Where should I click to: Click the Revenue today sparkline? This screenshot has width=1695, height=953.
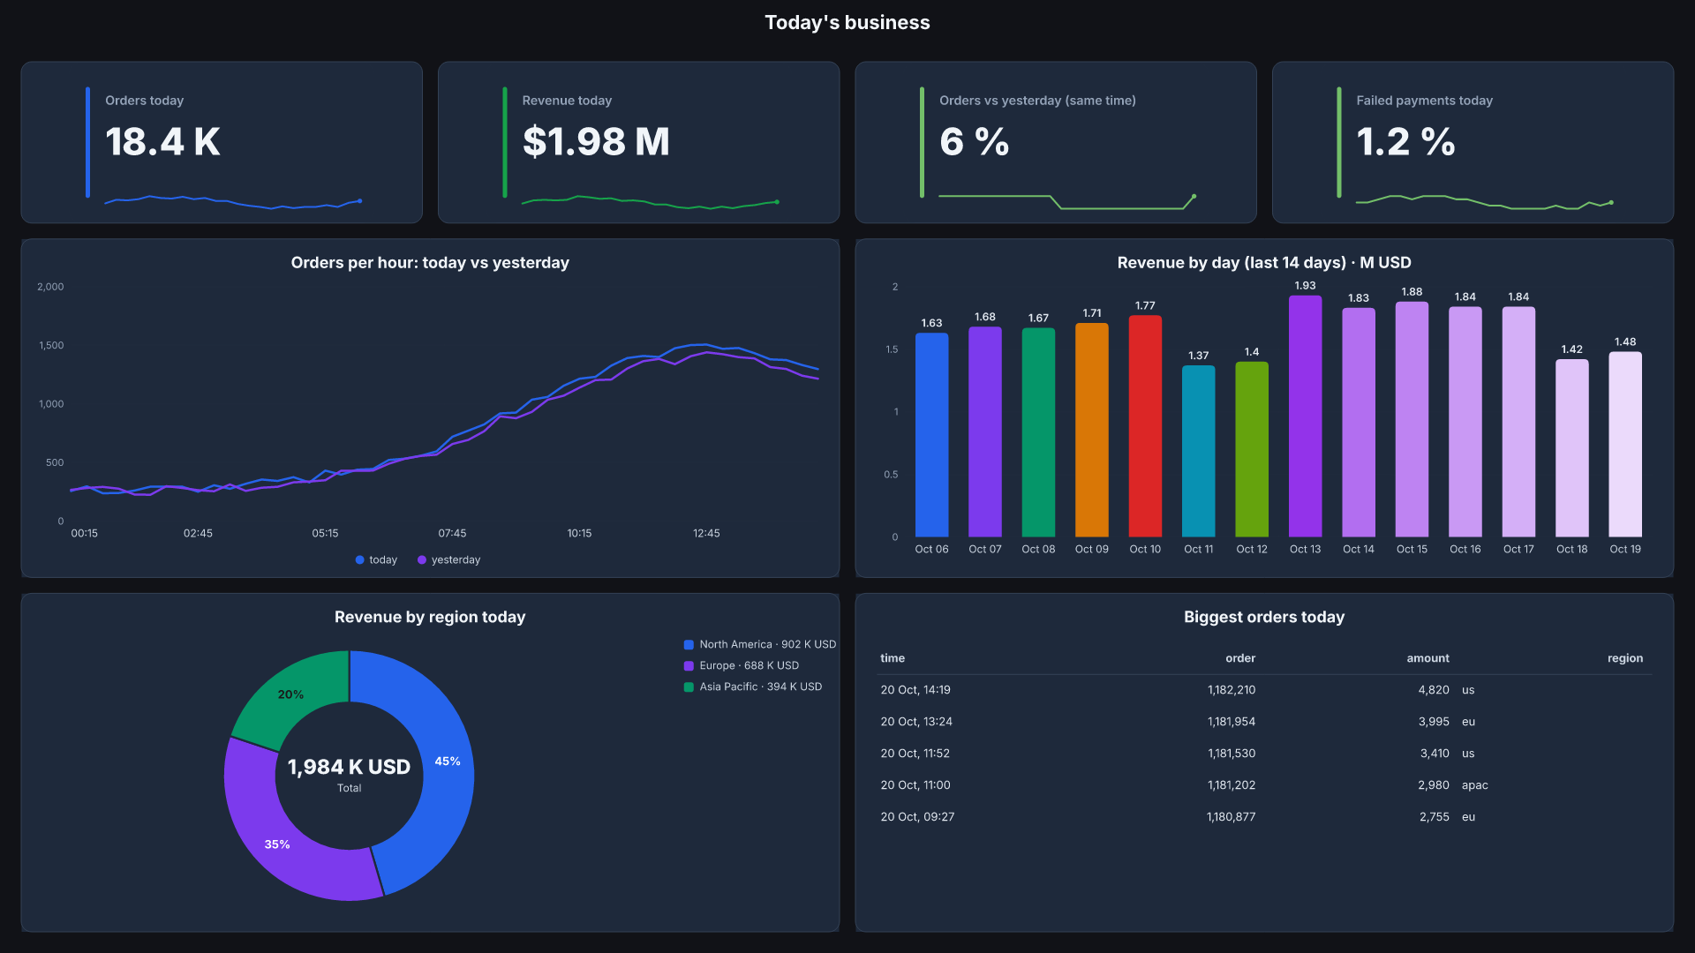pos(650,202)
